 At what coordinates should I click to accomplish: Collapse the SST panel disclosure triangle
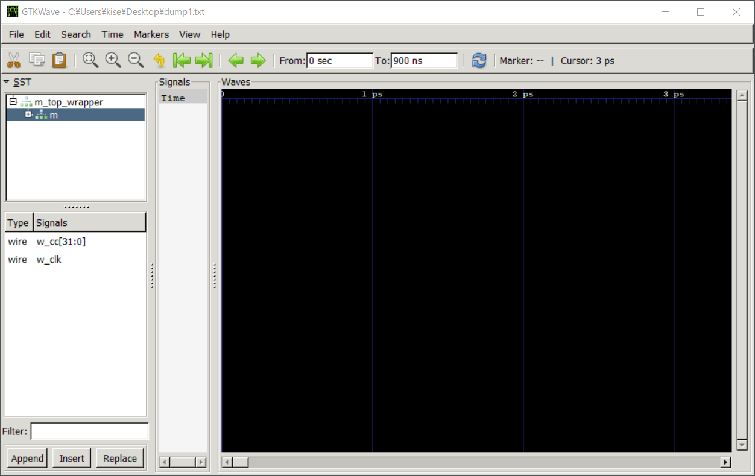[x=6, y=82]
